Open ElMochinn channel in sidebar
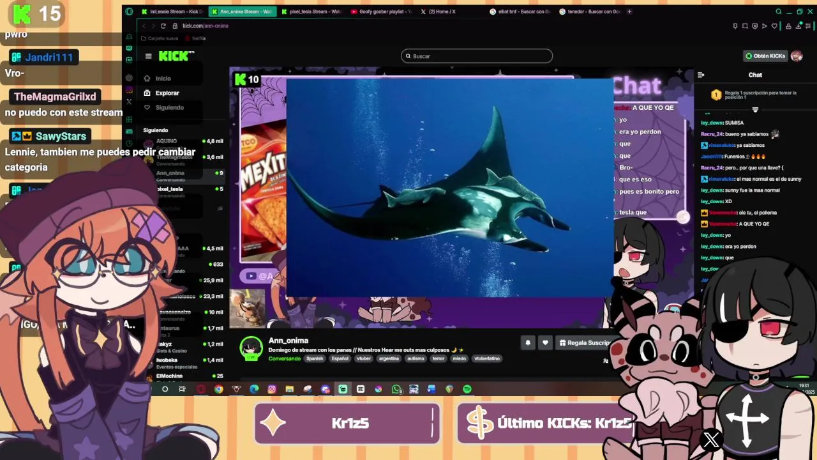Screen dimensions: 817x460 183,376
